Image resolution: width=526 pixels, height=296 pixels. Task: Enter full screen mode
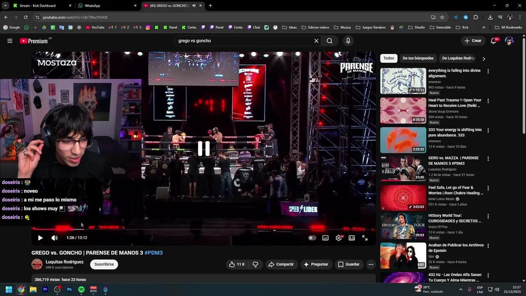click(x=365, y=238)
